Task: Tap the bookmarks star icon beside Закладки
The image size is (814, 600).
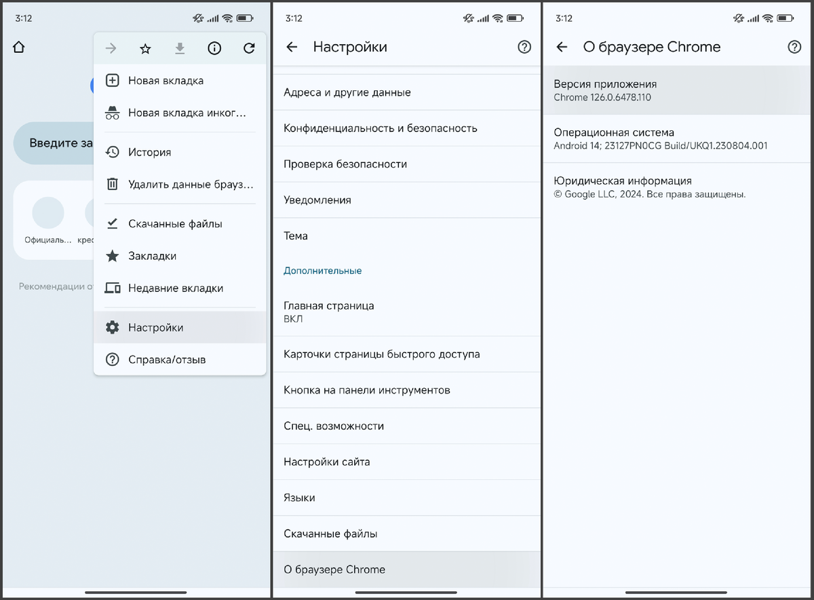Action: point(113,256)
